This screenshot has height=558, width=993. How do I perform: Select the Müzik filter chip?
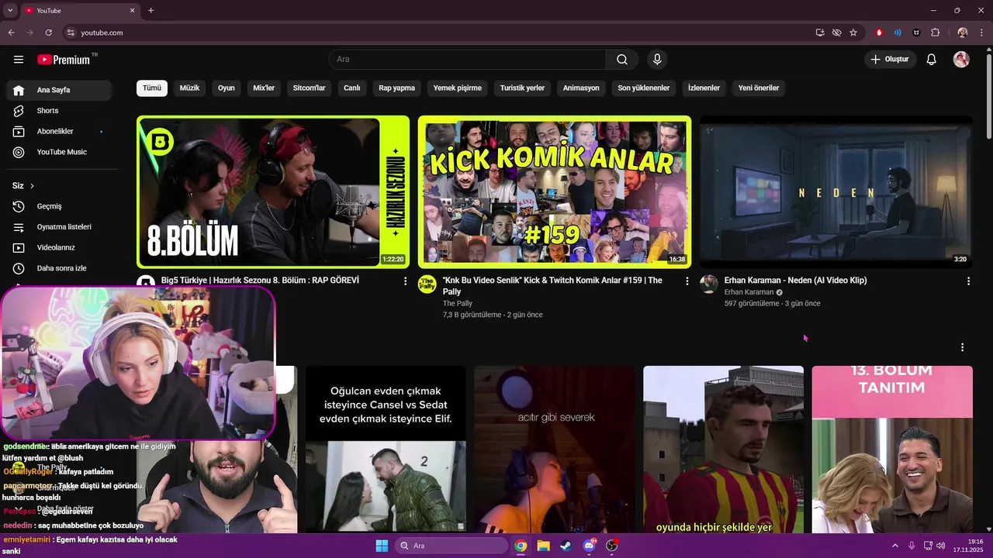point(189,88)
